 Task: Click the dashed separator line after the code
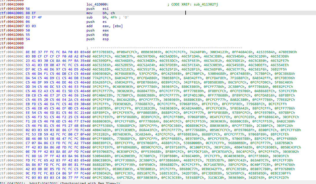click(165, 47)
